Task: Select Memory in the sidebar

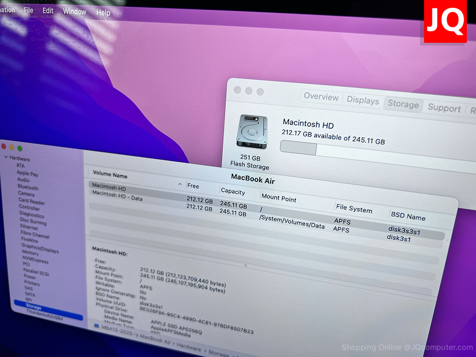Action: point(30,252)
